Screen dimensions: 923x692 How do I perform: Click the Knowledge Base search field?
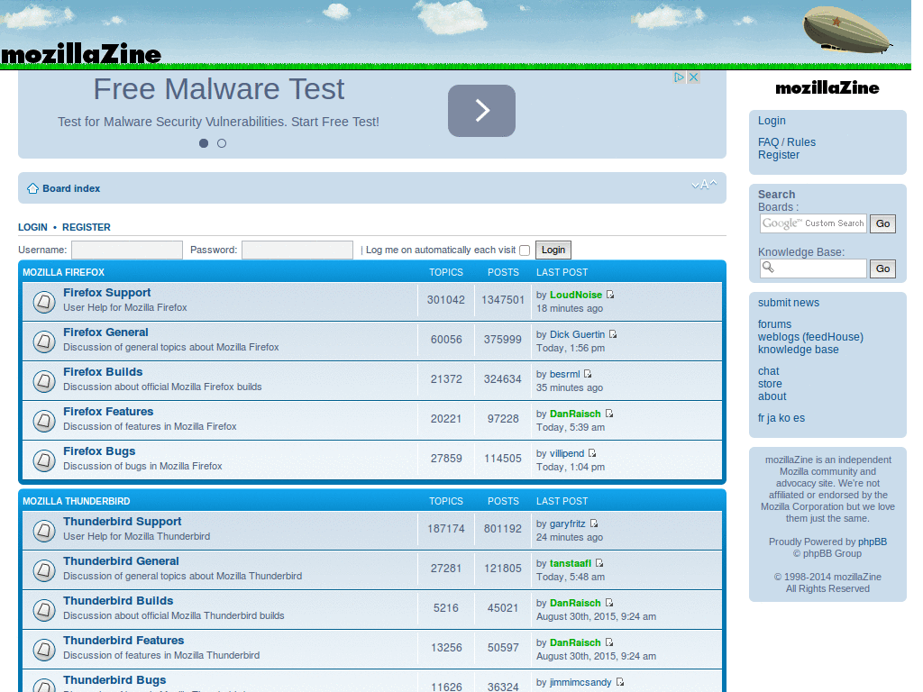tap(813, 269)
